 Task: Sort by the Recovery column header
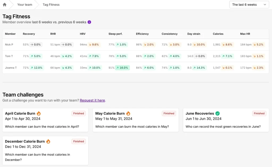[29, 34]
